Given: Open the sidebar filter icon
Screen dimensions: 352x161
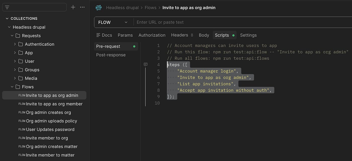Looking at the screenshot, I should point(7,7).
